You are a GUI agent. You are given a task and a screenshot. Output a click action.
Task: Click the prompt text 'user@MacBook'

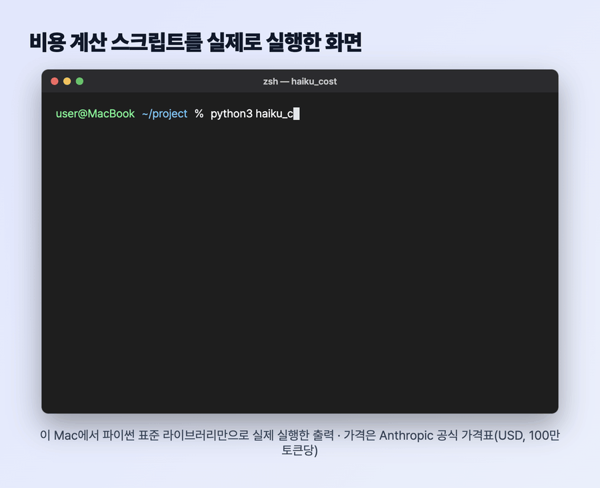95,114
